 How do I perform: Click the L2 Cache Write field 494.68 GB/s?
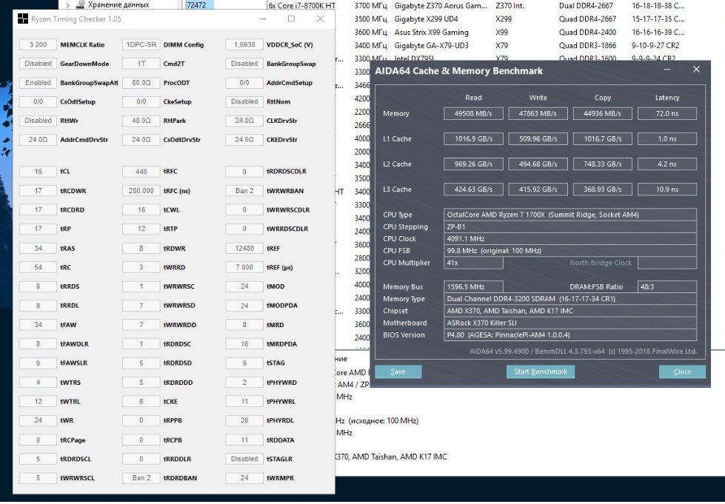[538, 164]
